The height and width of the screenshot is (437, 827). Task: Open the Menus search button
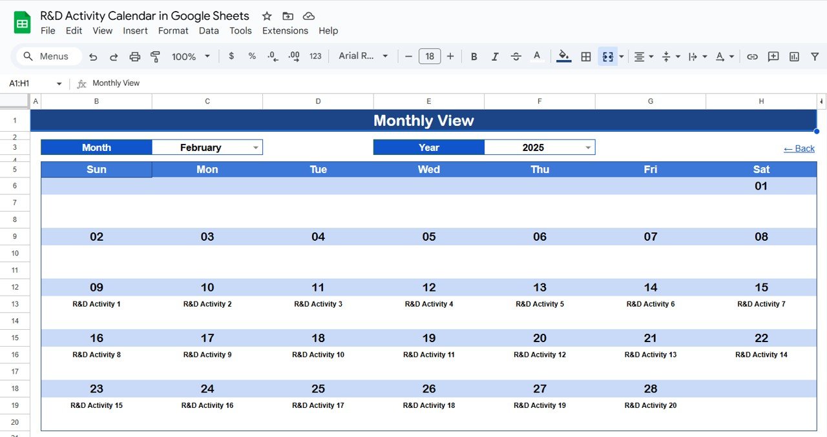pos(47,56)
